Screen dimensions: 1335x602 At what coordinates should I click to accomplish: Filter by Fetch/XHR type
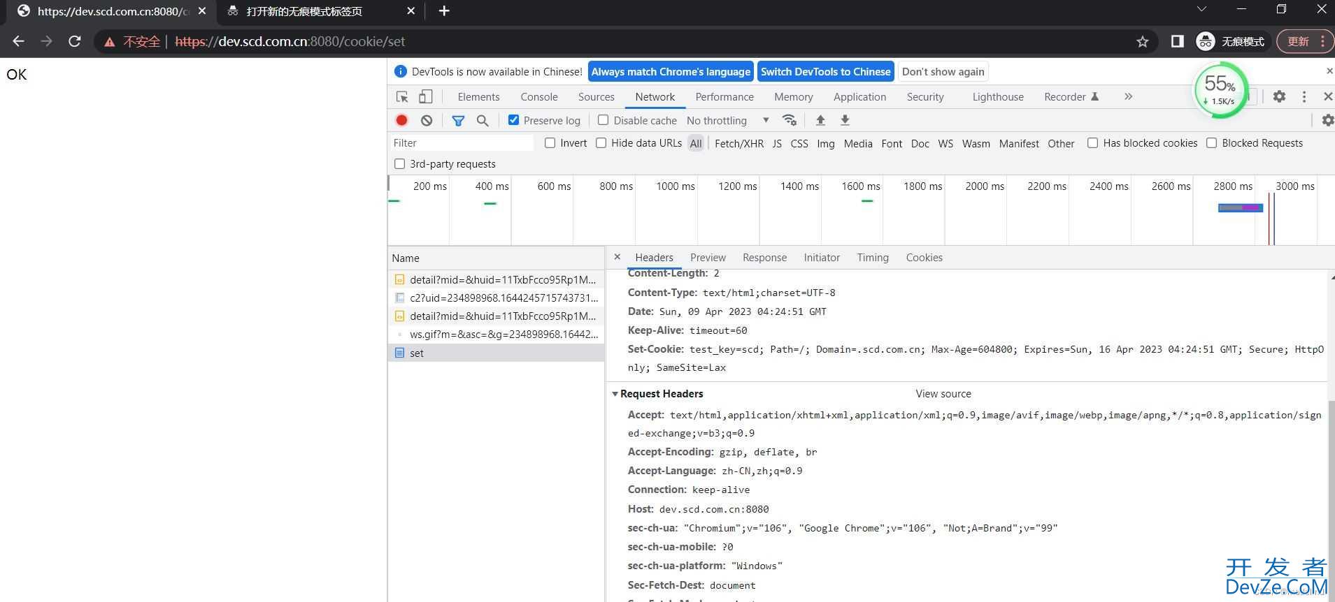[x=739, y=143]
